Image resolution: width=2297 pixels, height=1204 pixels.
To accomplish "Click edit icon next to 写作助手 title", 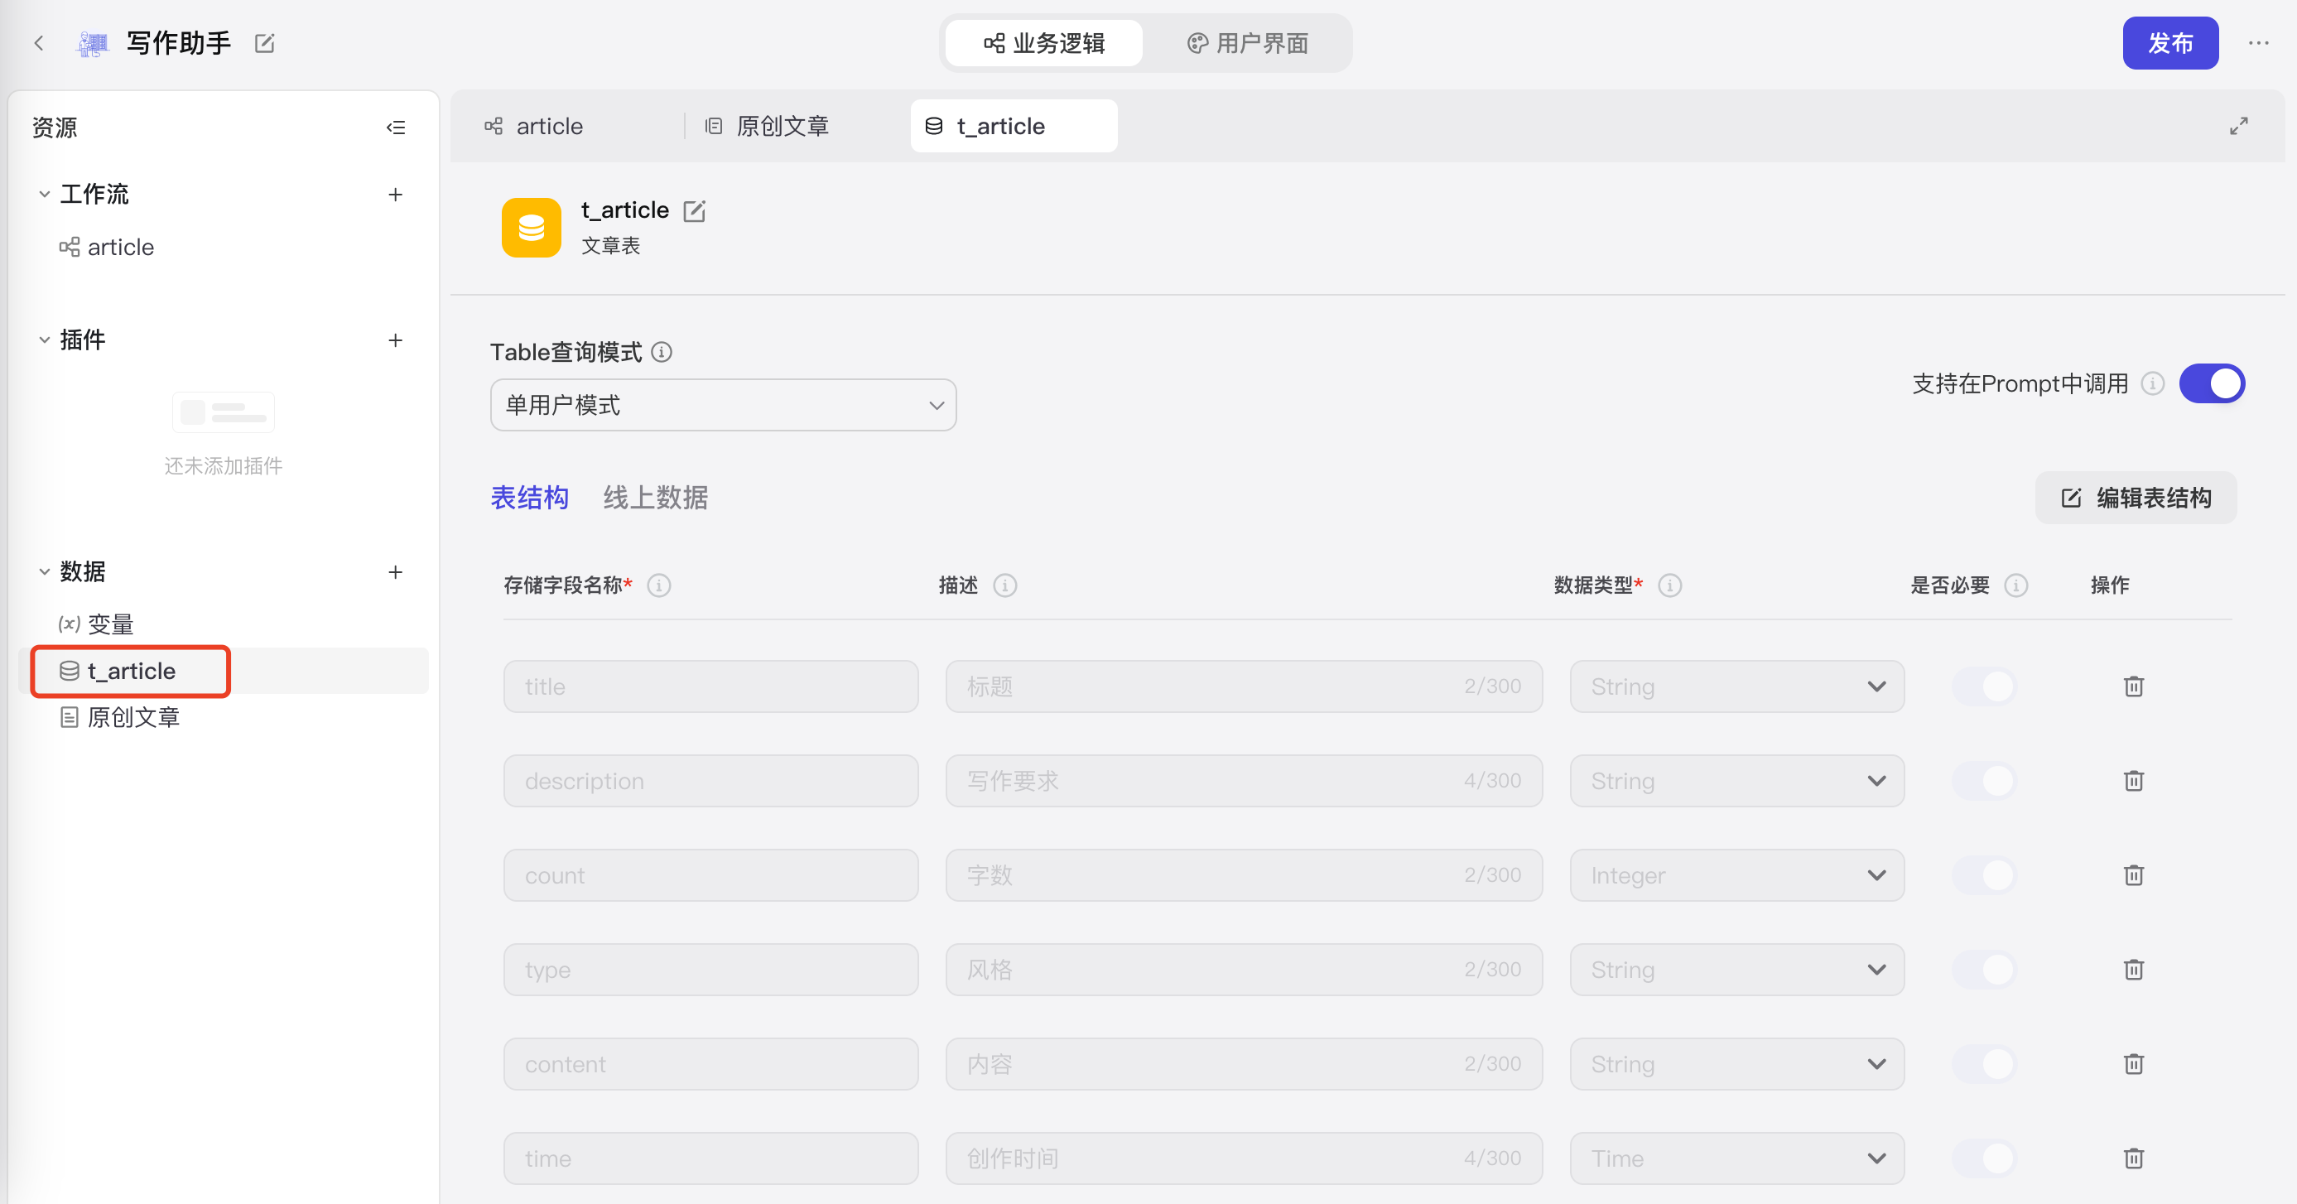I will pyautogui.click(x=265, y=43).
